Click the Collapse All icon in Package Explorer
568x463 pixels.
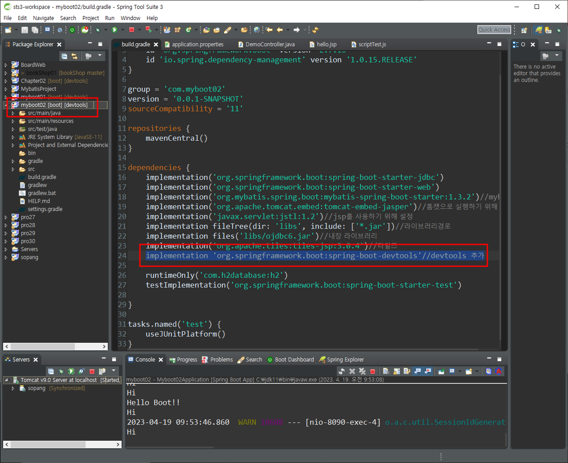click(64, 56)
